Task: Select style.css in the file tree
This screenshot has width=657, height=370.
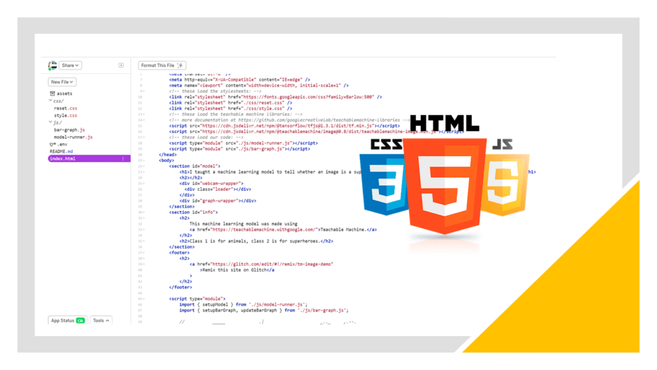Action: pyautogui.click(x=65, y=114)
